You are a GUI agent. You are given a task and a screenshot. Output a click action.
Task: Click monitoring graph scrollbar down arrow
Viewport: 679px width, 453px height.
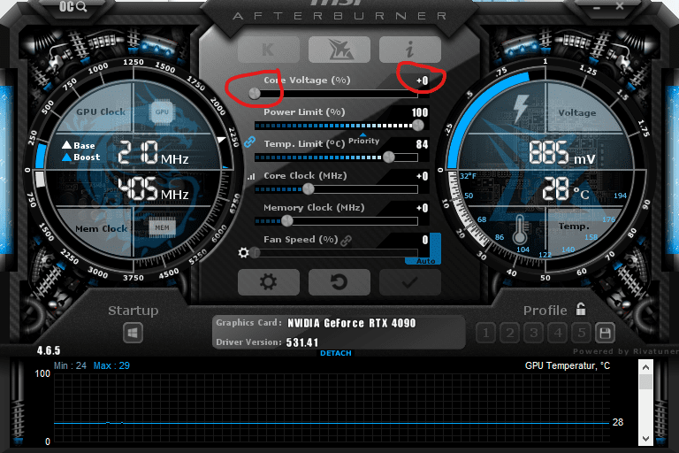645,438
